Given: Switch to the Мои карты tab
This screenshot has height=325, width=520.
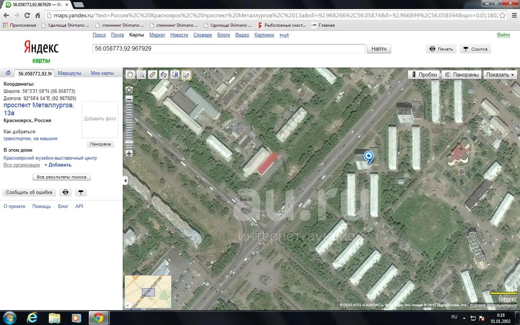Looking at the screenshot, I should [102, 73].
